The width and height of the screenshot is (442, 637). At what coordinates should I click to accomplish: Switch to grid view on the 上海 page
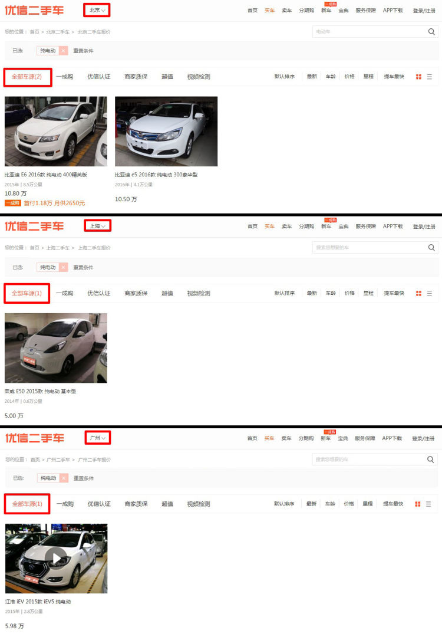418,293
